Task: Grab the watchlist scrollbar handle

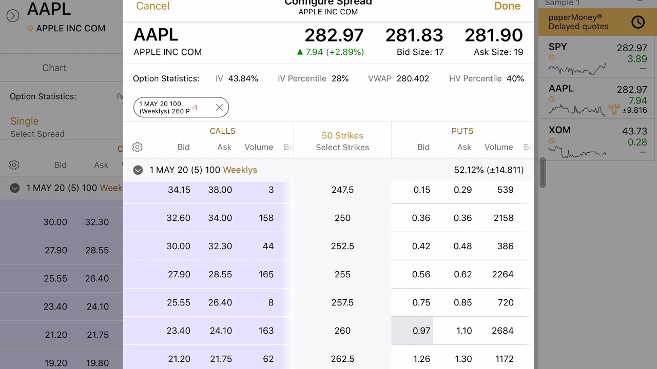Action: click(x=542, y=173)
